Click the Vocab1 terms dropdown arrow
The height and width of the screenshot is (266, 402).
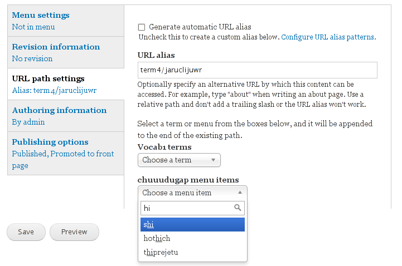(x=213, y=160)
